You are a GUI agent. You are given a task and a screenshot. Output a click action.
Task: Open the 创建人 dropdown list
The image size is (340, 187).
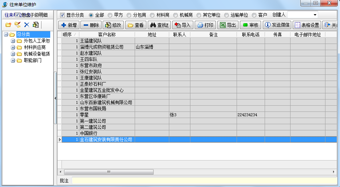click(315, 15)
